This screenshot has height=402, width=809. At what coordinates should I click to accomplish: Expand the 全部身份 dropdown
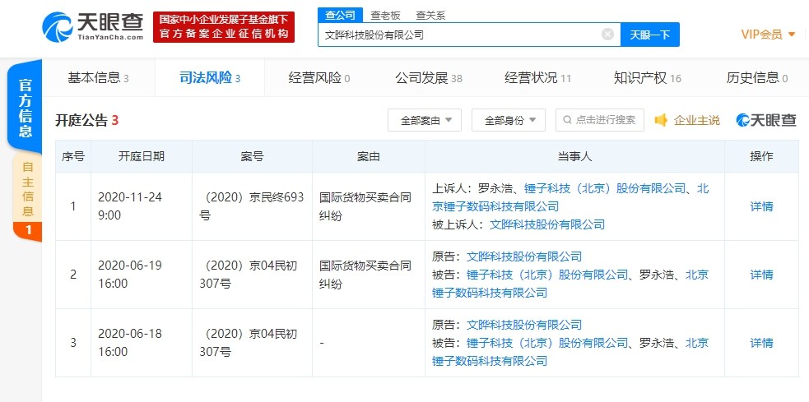click(509, 120)
